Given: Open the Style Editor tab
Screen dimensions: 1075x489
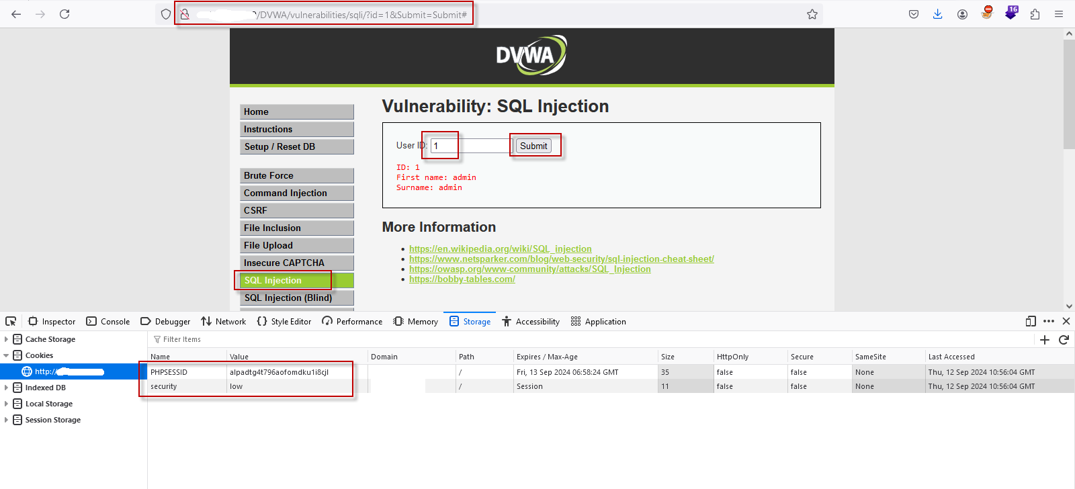Looking at the screenshot, I should 284,322.
